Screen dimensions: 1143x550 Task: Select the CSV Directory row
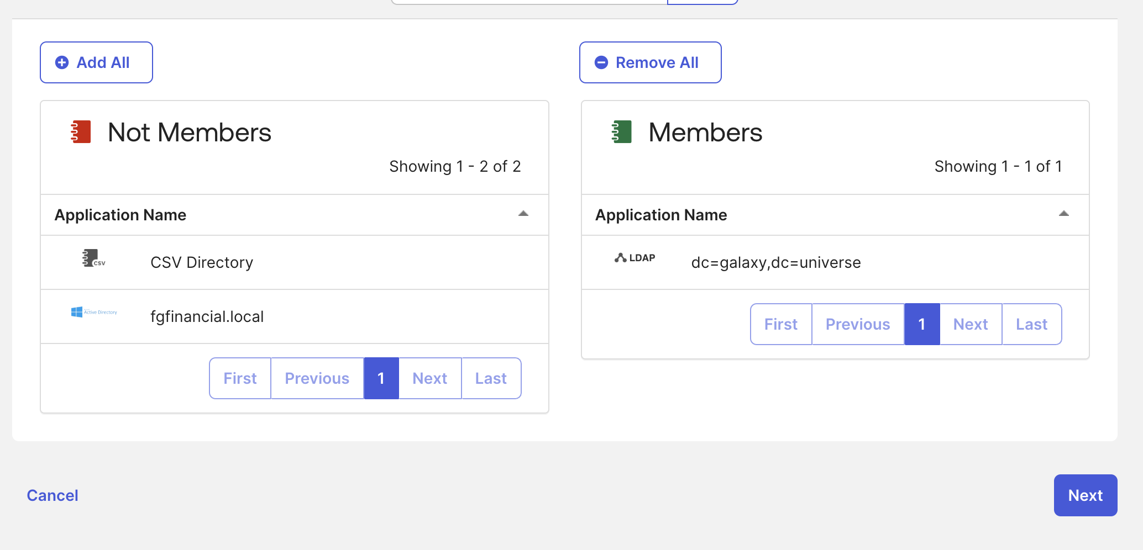coord(201,262)
